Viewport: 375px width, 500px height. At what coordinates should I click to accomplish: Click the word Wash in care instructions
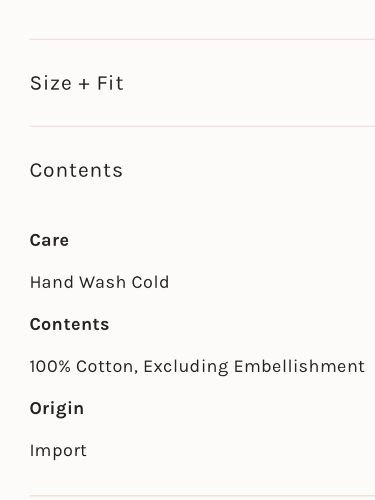102,282
